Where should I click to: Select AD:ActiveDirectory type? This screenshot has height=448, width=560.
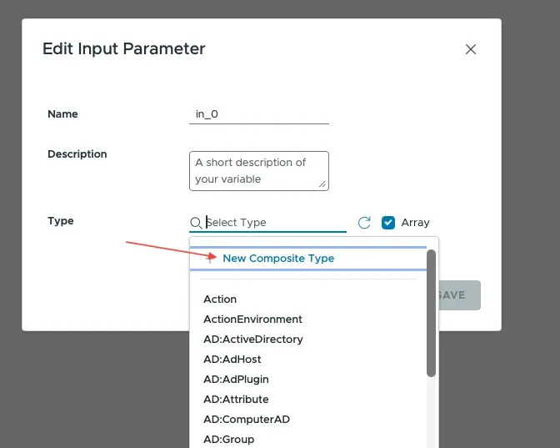(x=253, y=340)
